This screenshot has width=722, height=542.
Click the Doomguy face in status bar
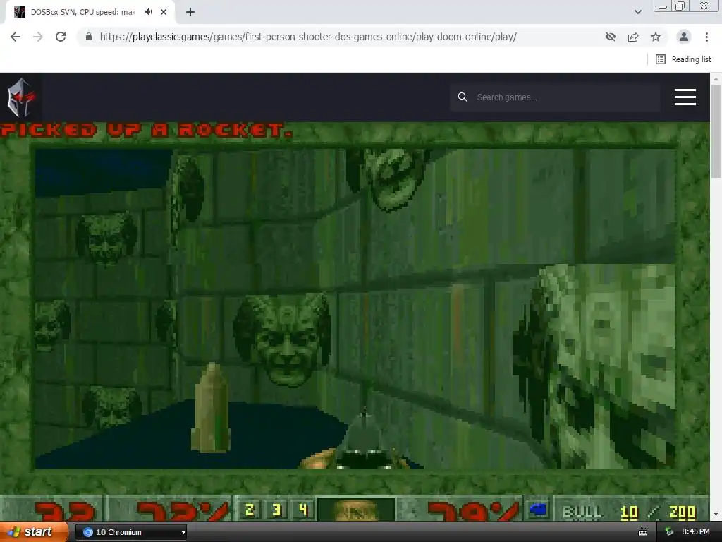pyautogui.click(x=356, y=510)
